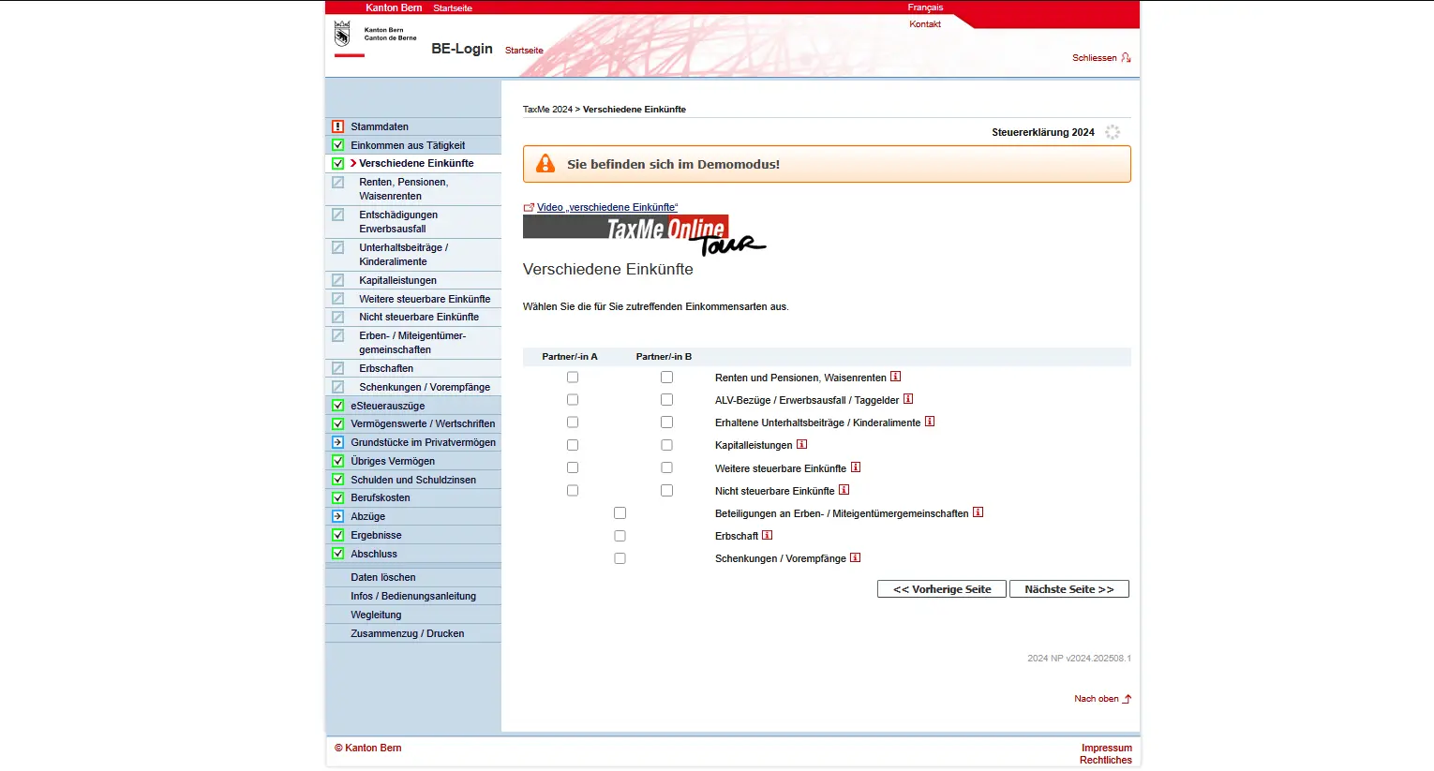Select Partner A checkbox for ALV-Bezüge
This screenshot has width=1434, height=771.
(573, 400)
